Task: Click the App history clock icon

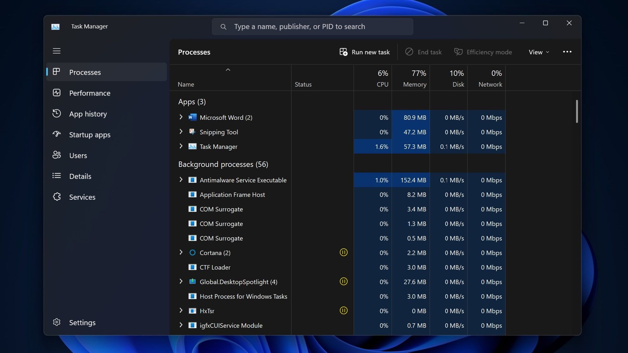Action: coord(57,113)
